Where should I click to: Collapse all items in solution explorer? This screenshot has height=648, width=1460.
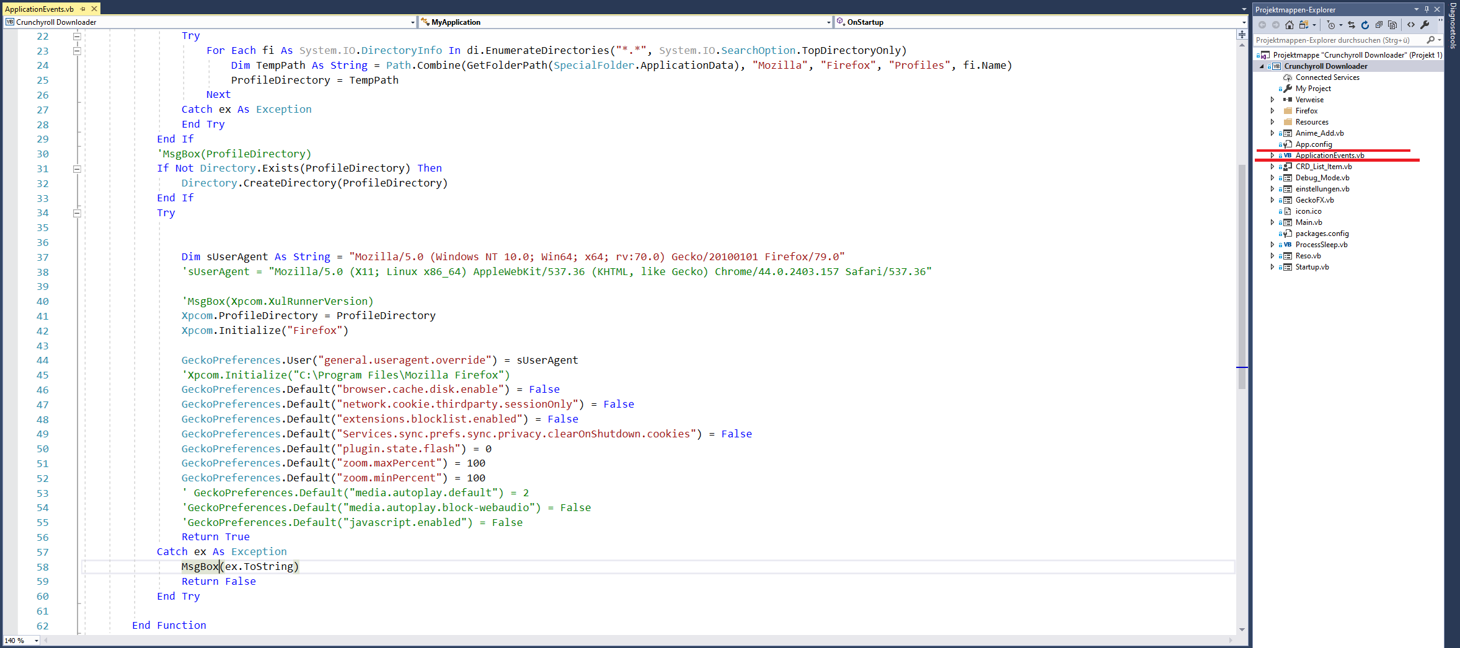(x=1379, y=25)
